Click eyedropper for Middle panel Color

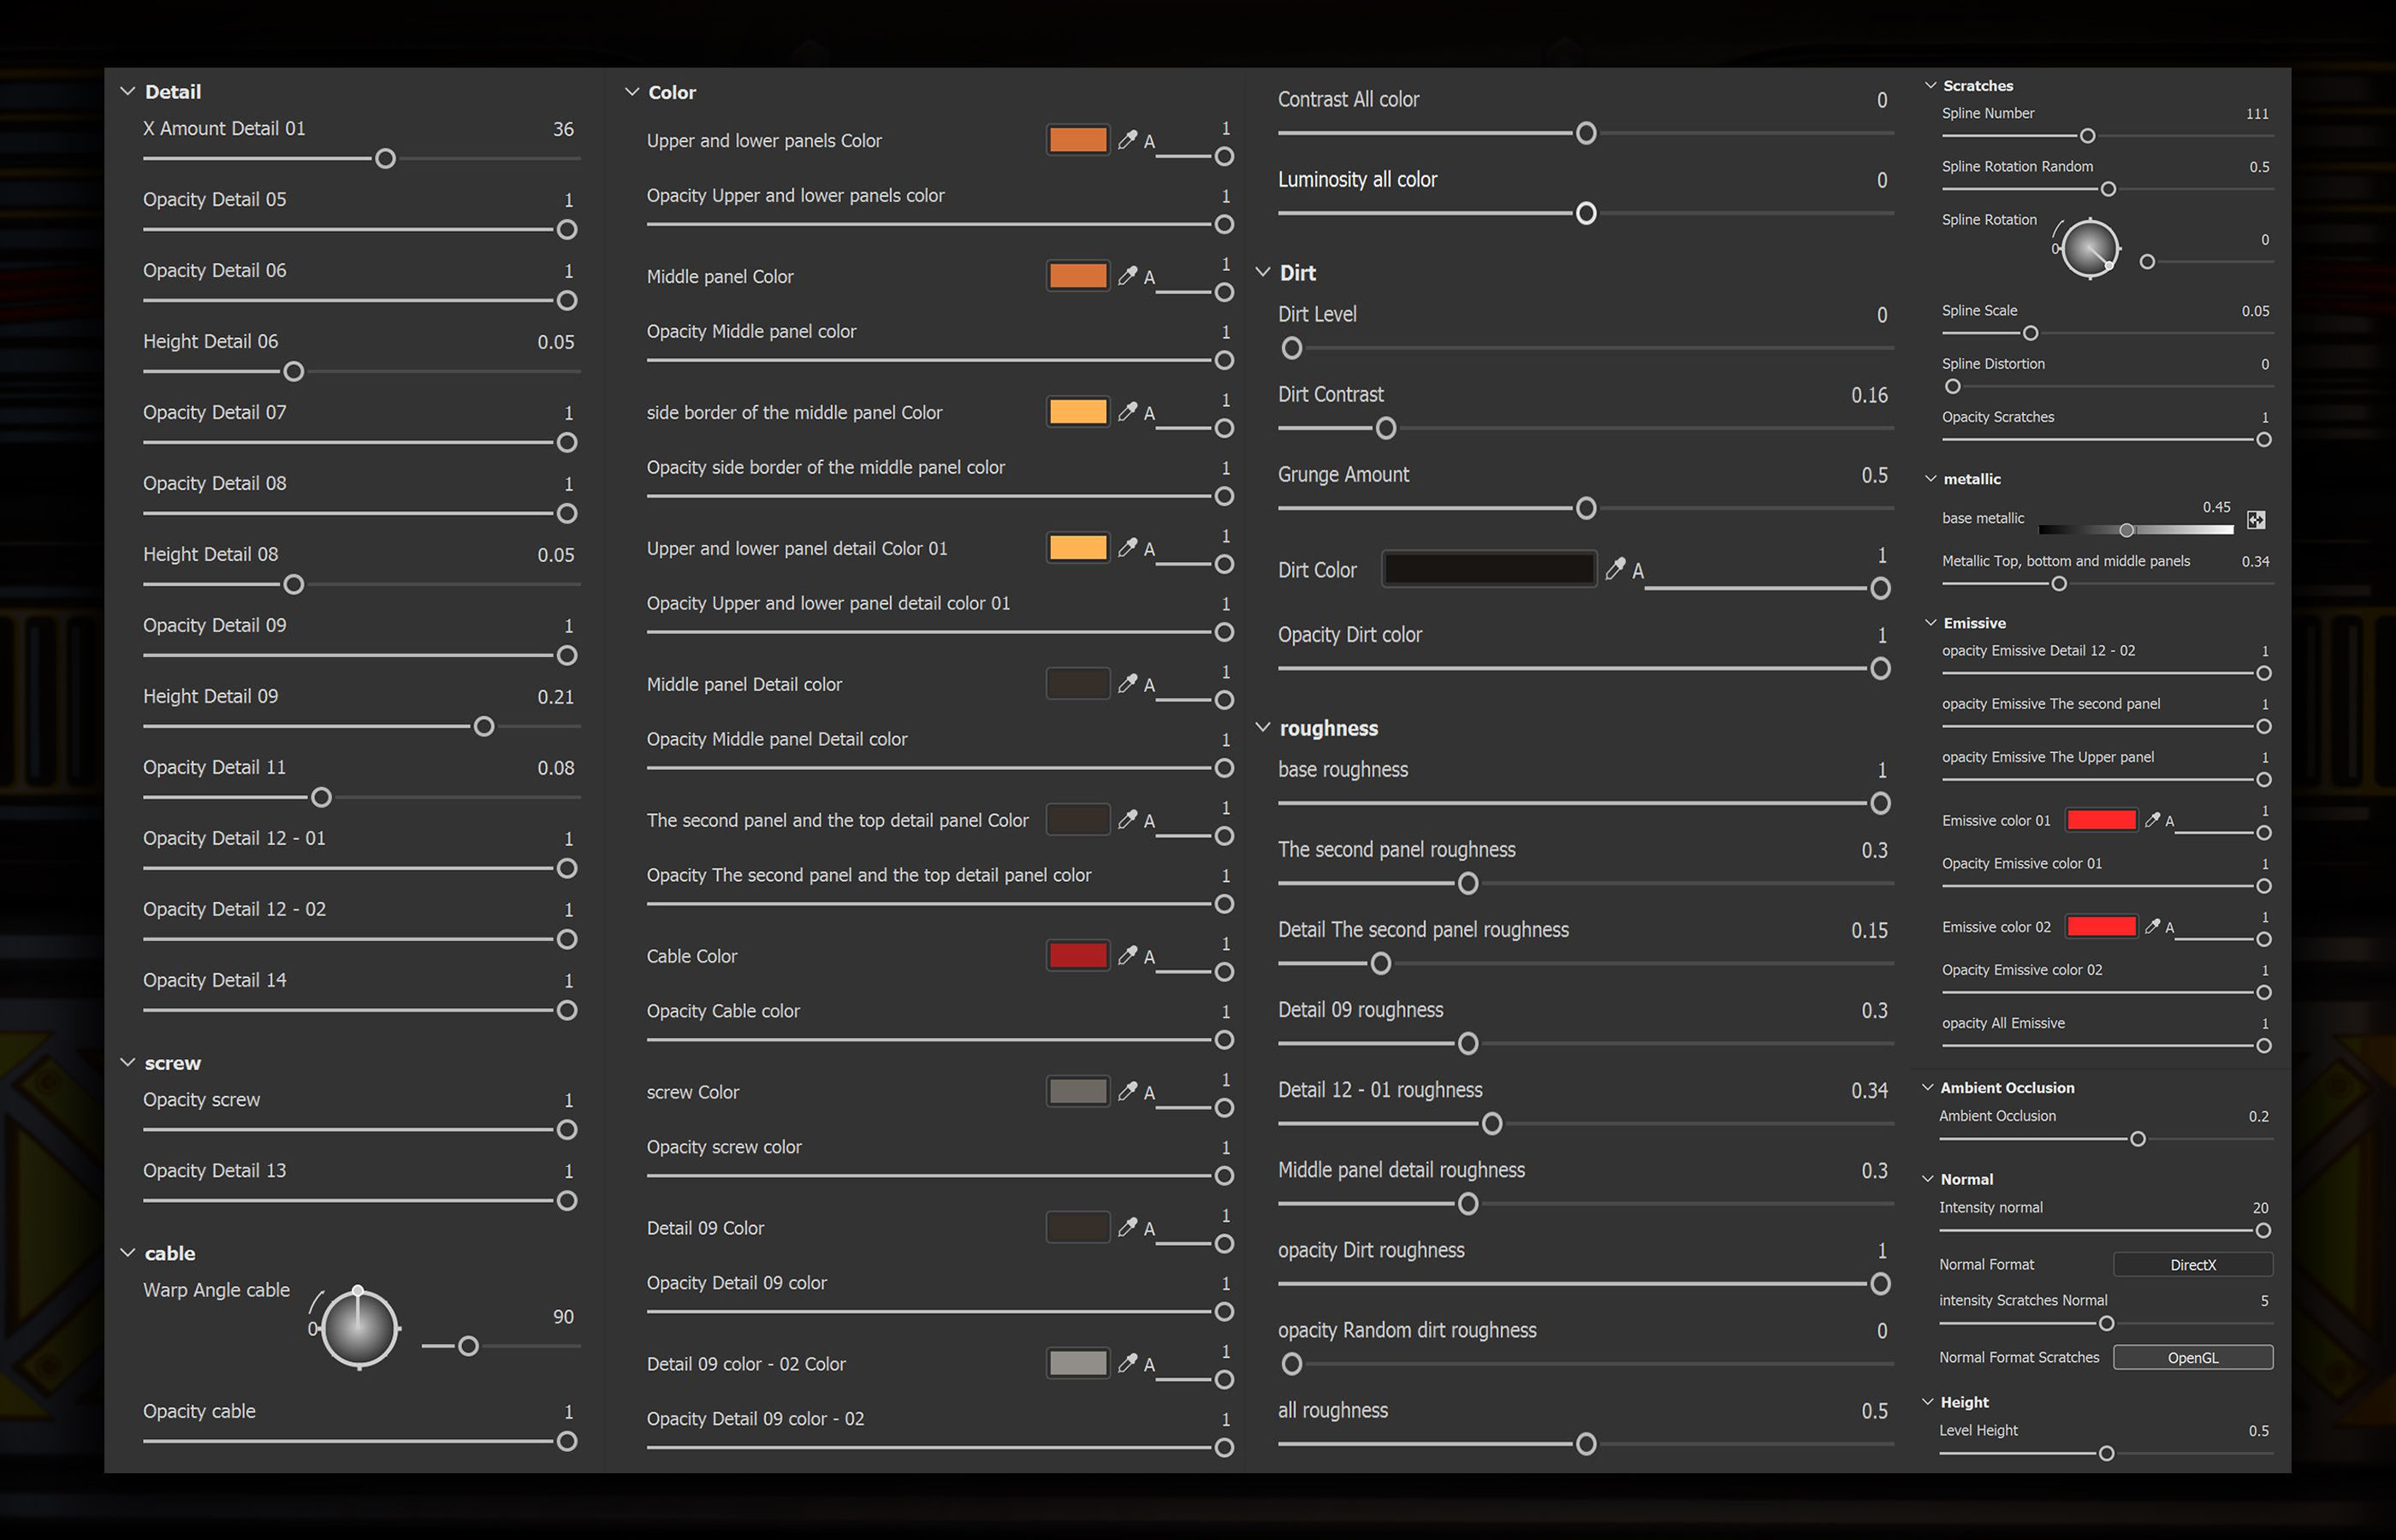(x=1127, y=275)
